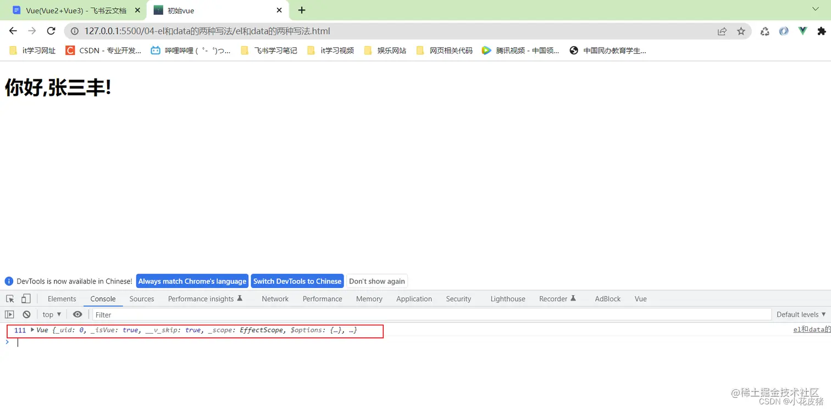This screenshot has height=410, width=831.
Task: Click the blue round extension icon
Action: 784,31
